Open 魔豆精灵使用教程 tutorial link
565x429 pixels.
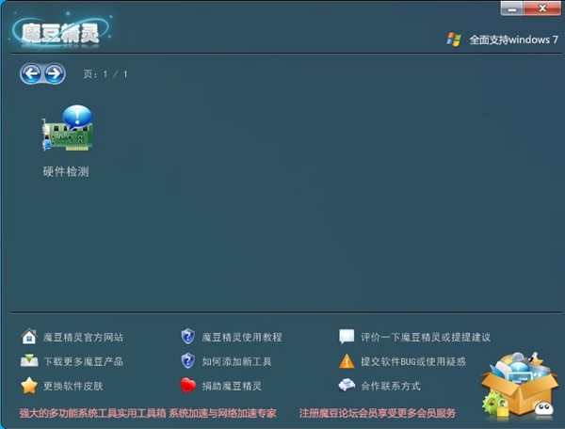click(242, 337)
